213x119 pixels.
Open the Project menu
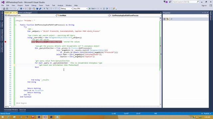(x=20, y=5)
